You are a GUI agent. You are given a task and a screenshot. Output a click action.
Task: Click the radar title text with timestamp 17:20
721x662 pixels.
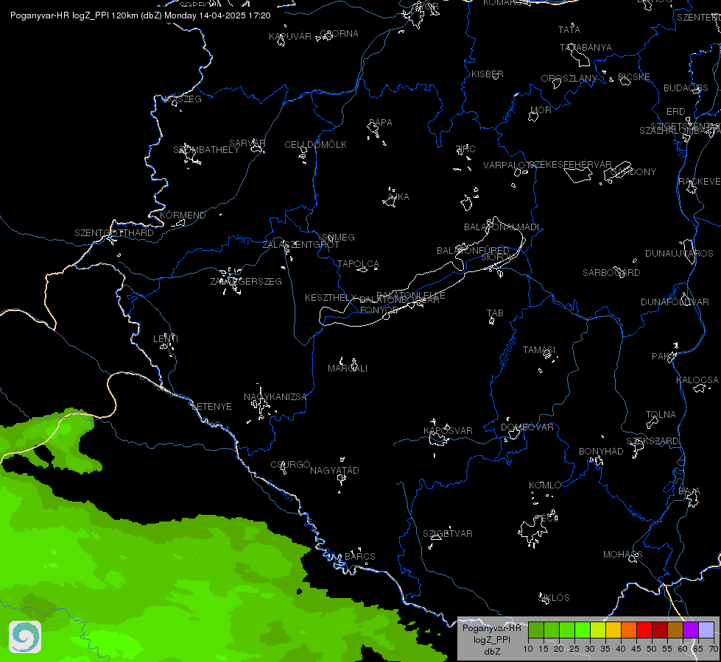tap(140, 15)
